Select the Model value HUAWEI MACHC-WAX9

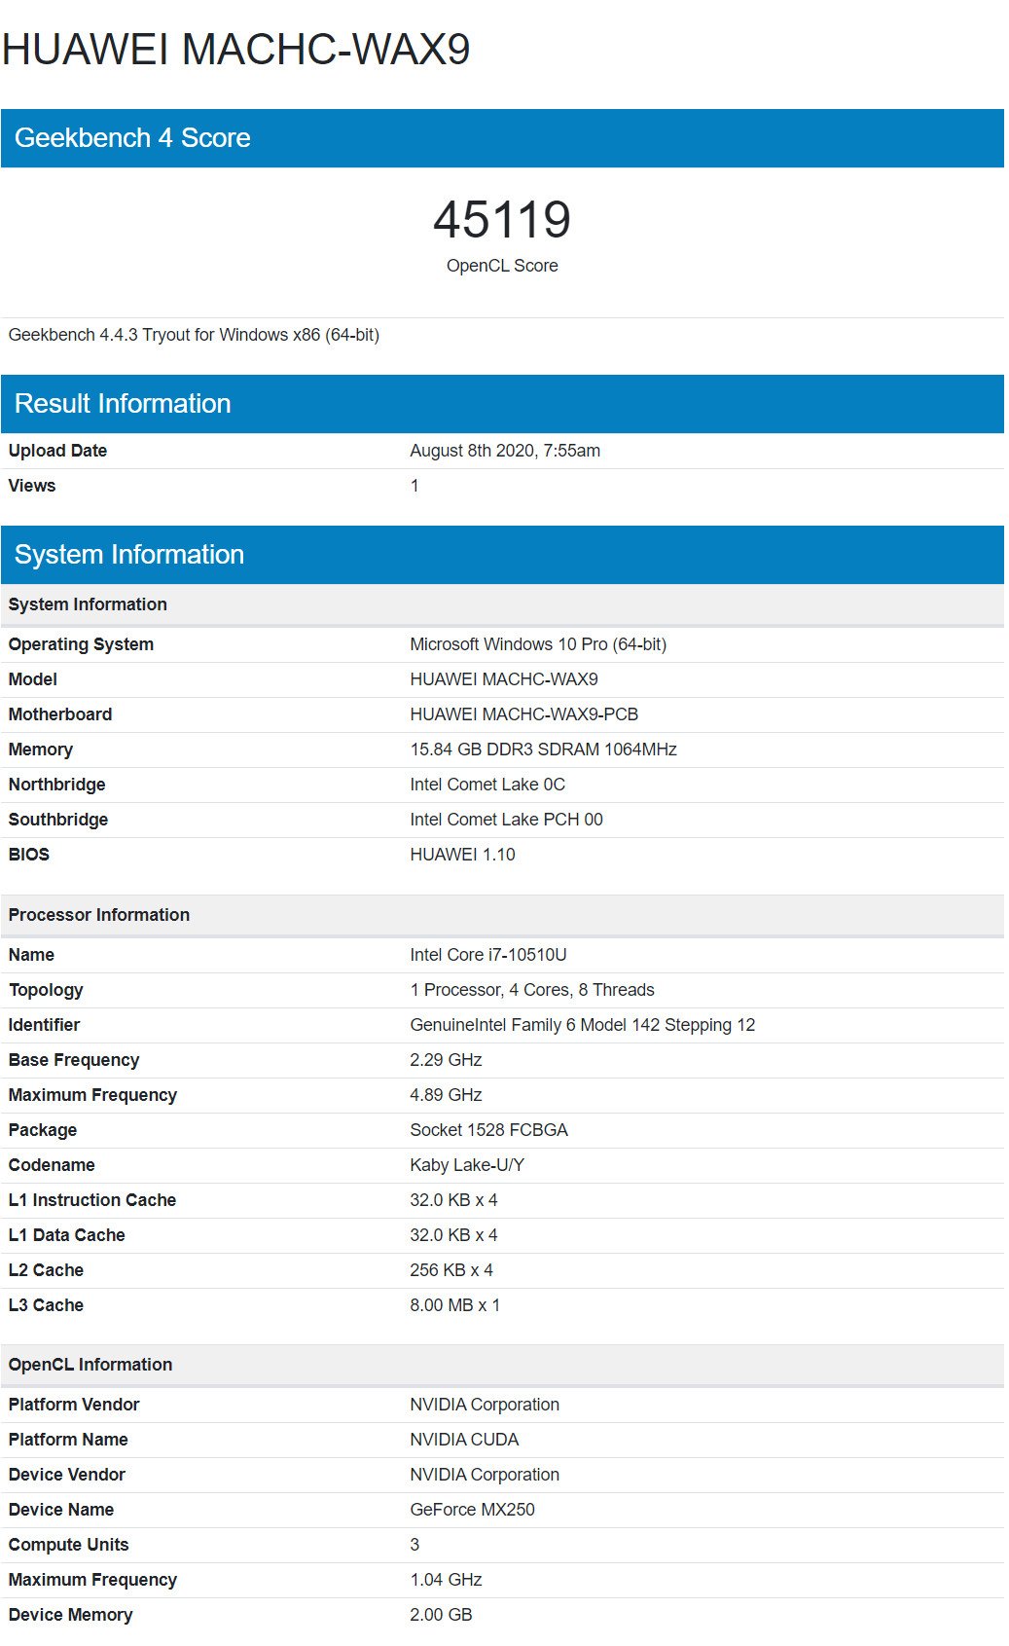point(504,679)
